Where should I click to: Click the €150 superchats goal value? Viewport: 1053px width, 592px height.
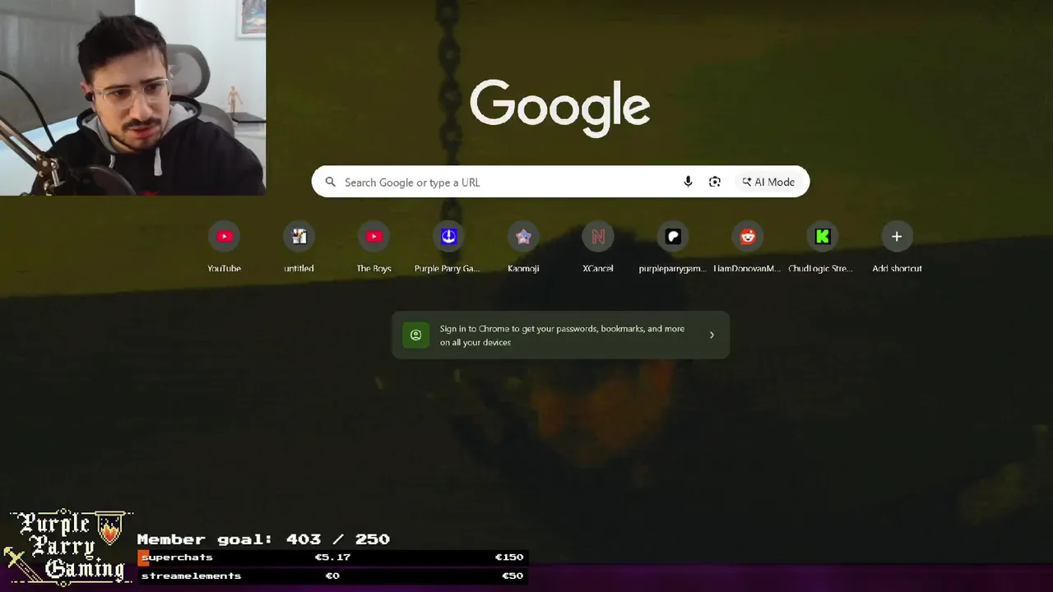[x=509, y=557]
